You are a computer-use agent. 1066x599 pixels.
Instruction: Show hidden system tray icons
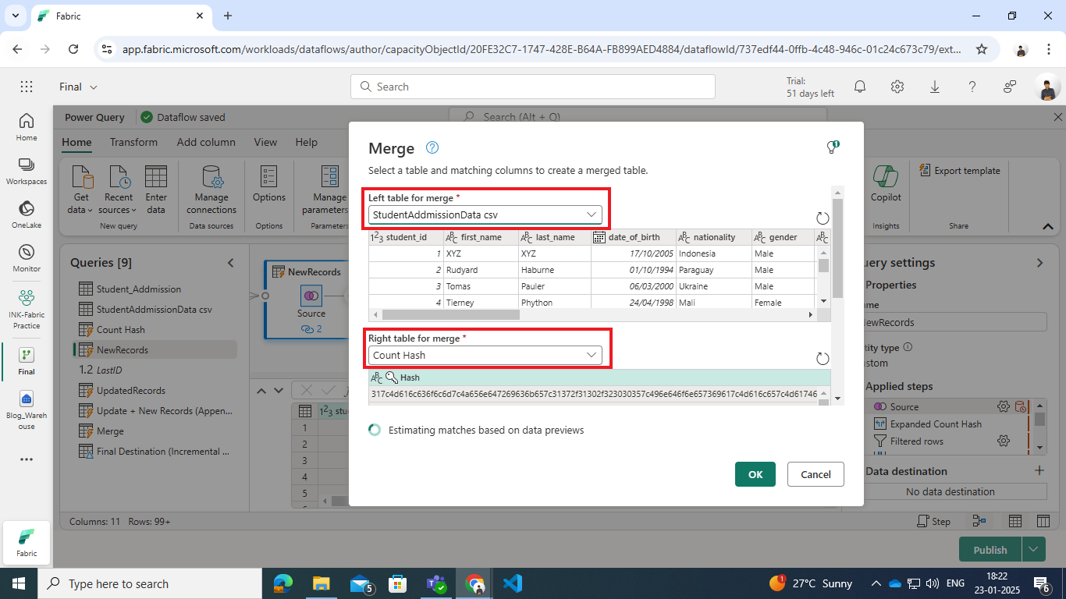point(876,583)
